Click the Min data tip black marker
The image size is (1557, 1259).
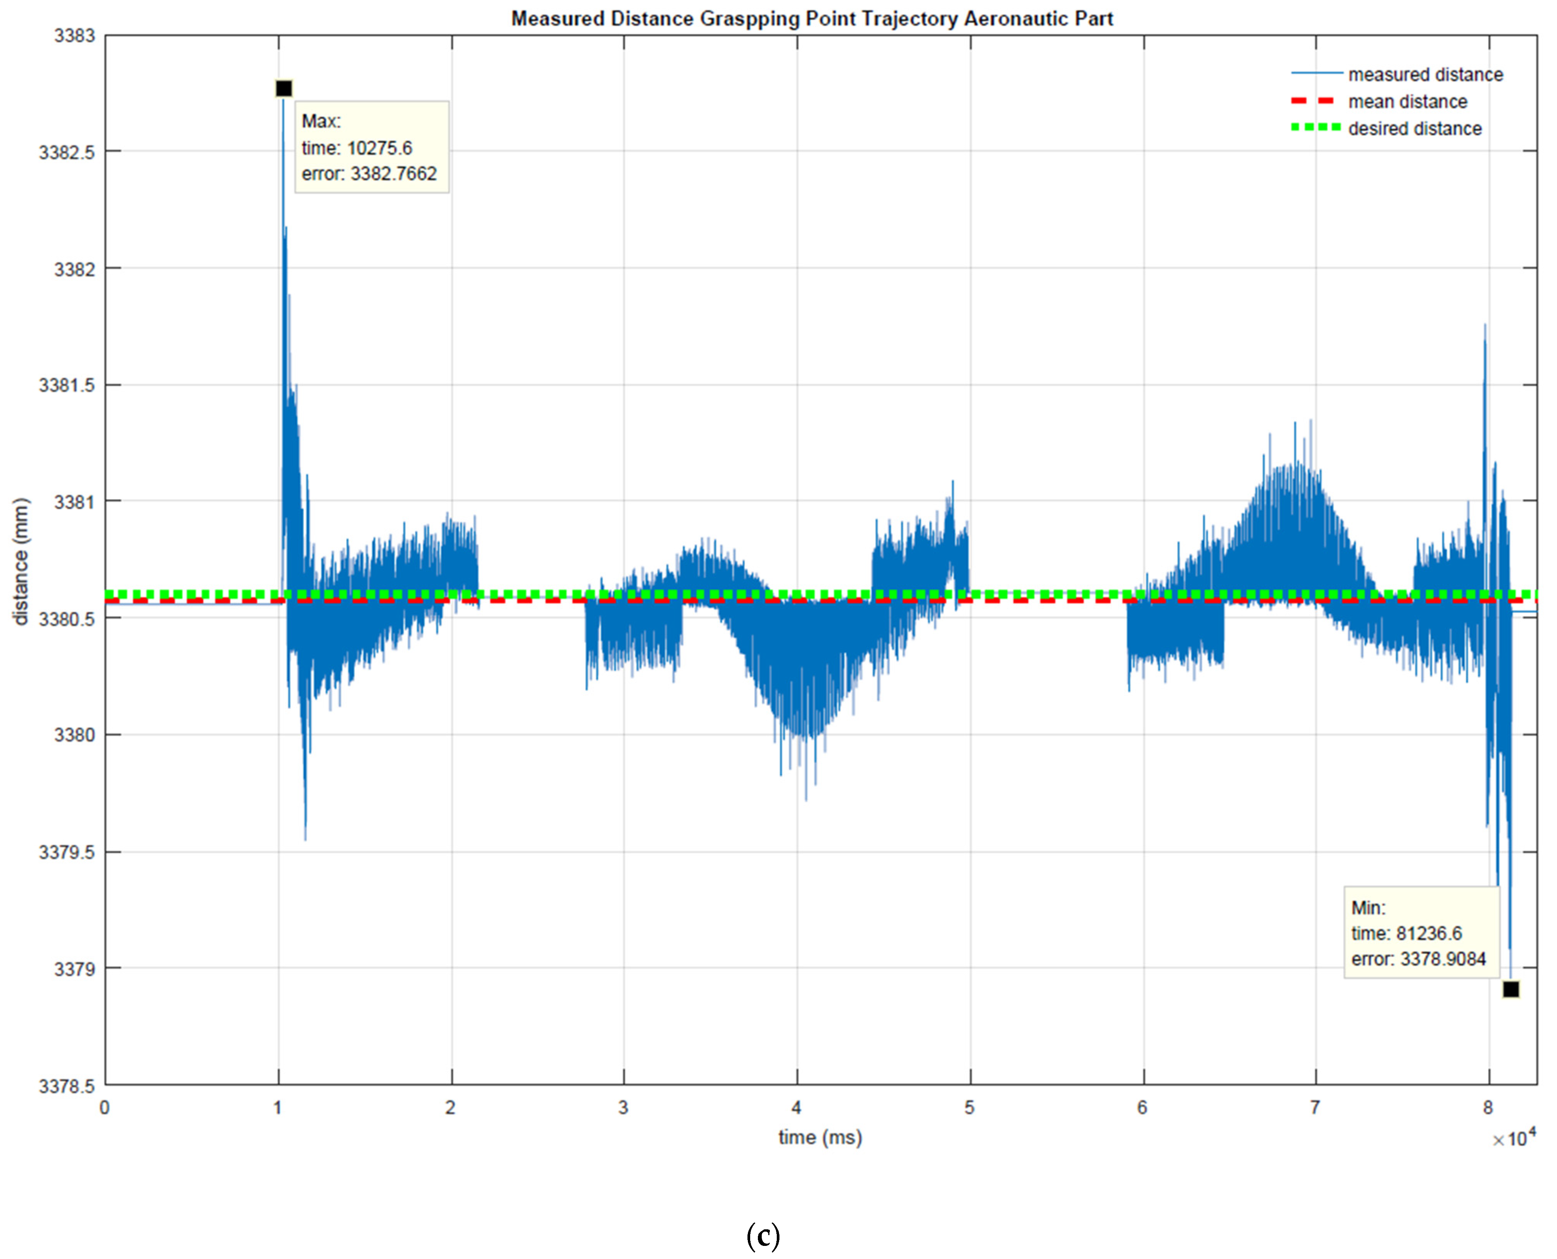pyautogui.click(x=1511, y=989)
